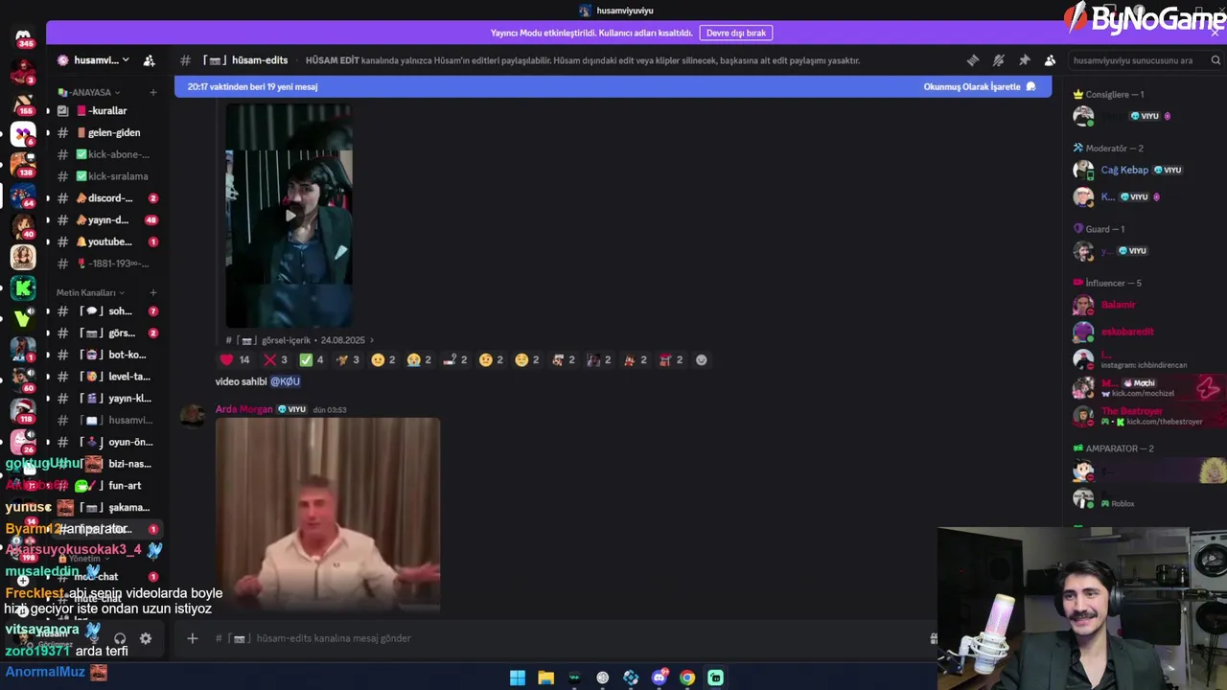Open the Steam icon on taskbar

click(603, 678)
